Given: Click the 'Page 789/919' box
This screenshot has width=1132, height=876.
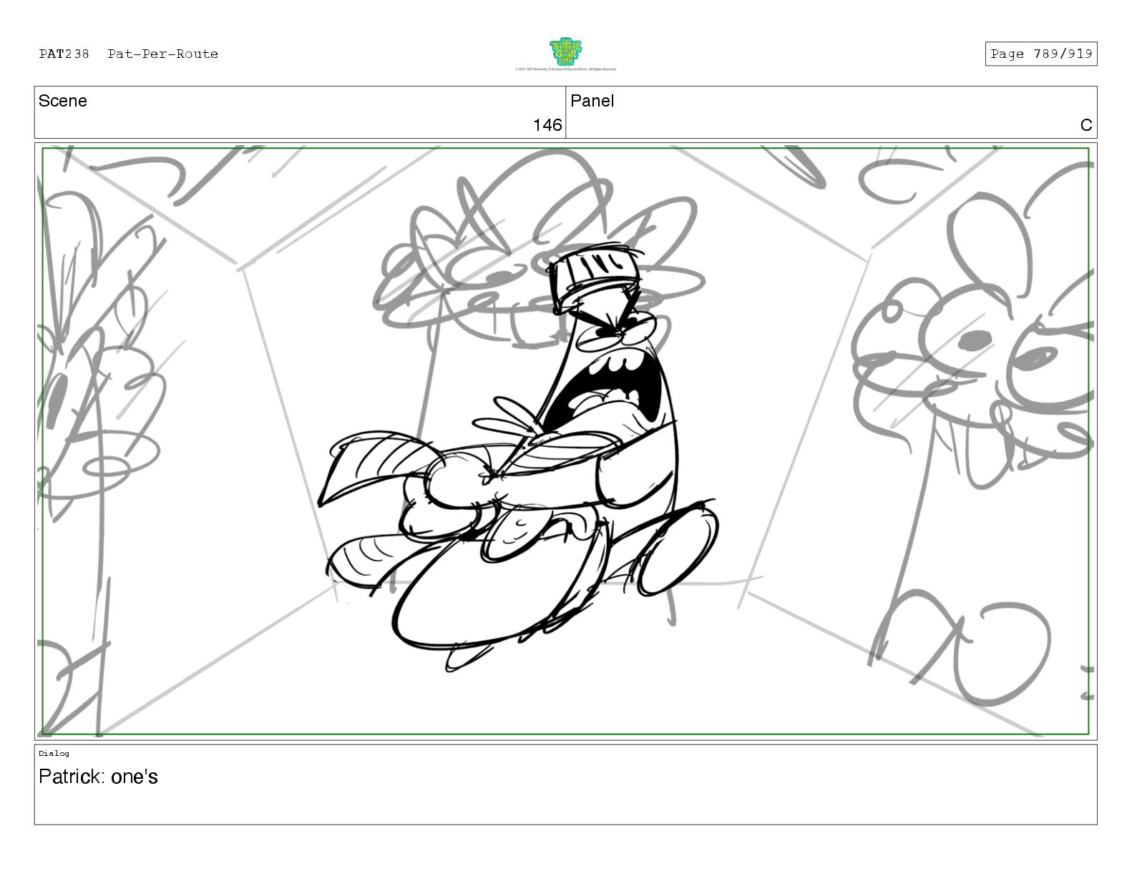Looking at the screenshot, I should (x=1040, y=54).
